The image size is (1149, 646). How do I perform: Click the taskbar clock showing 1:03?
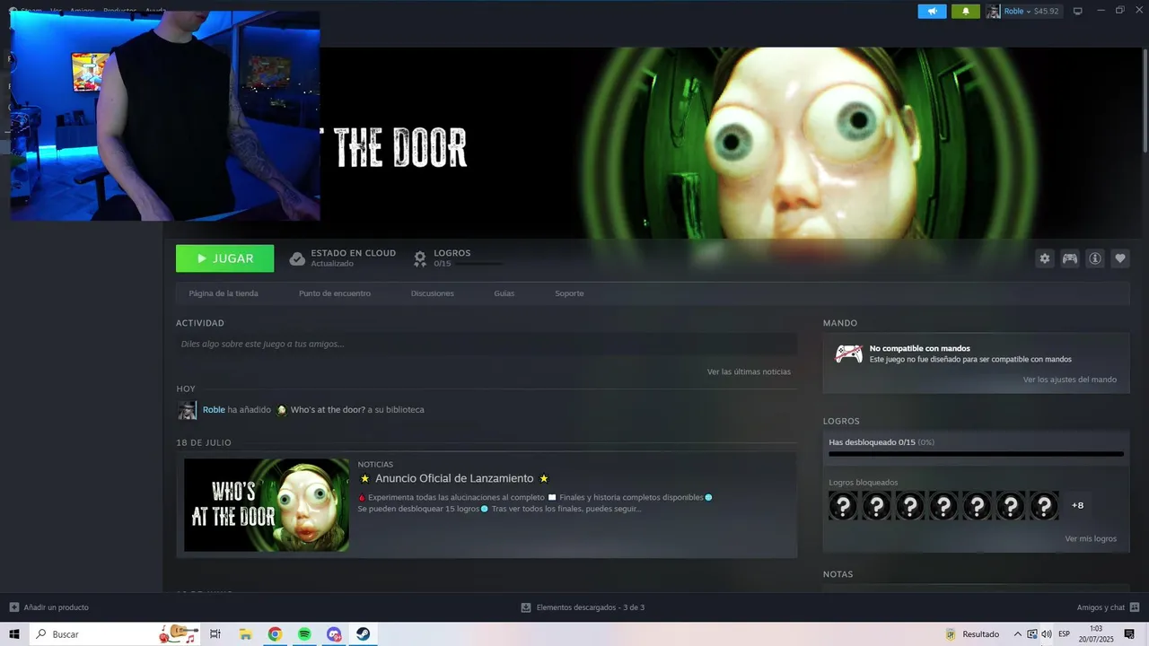(x=1096, y=634)
